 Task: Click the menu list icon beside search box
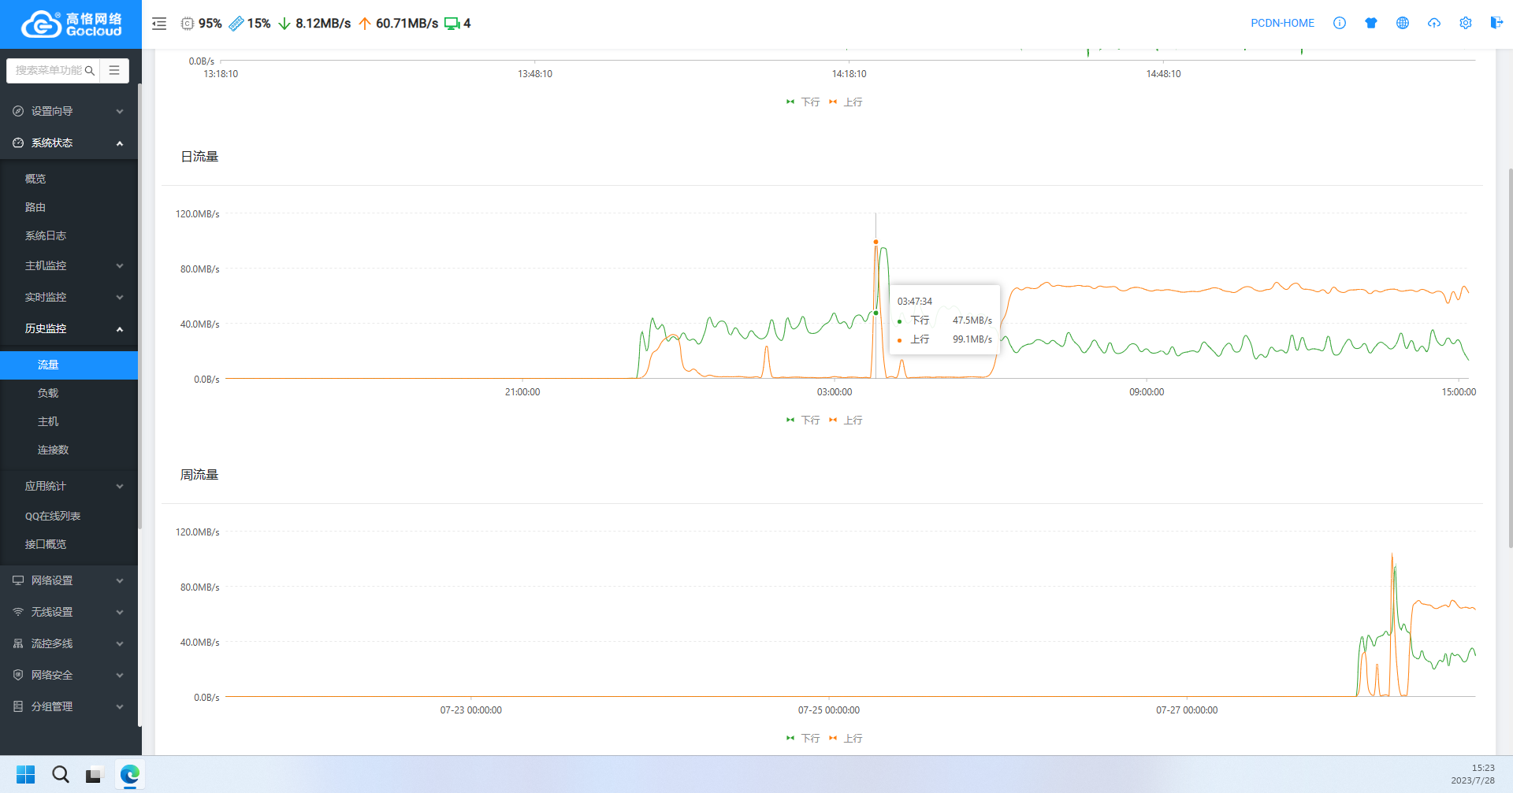click(114, 70)
